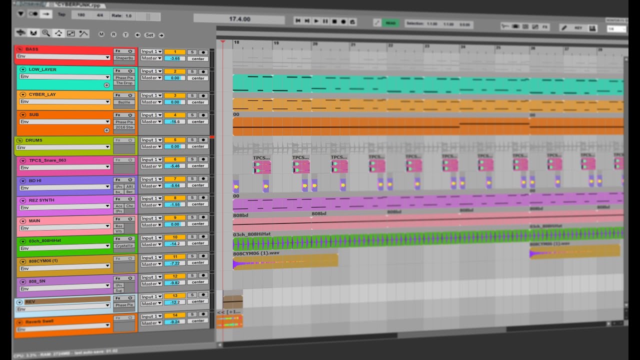Collapse the BD HI track arrow
This screenshot has height=360, width=640.
(23, 181)
